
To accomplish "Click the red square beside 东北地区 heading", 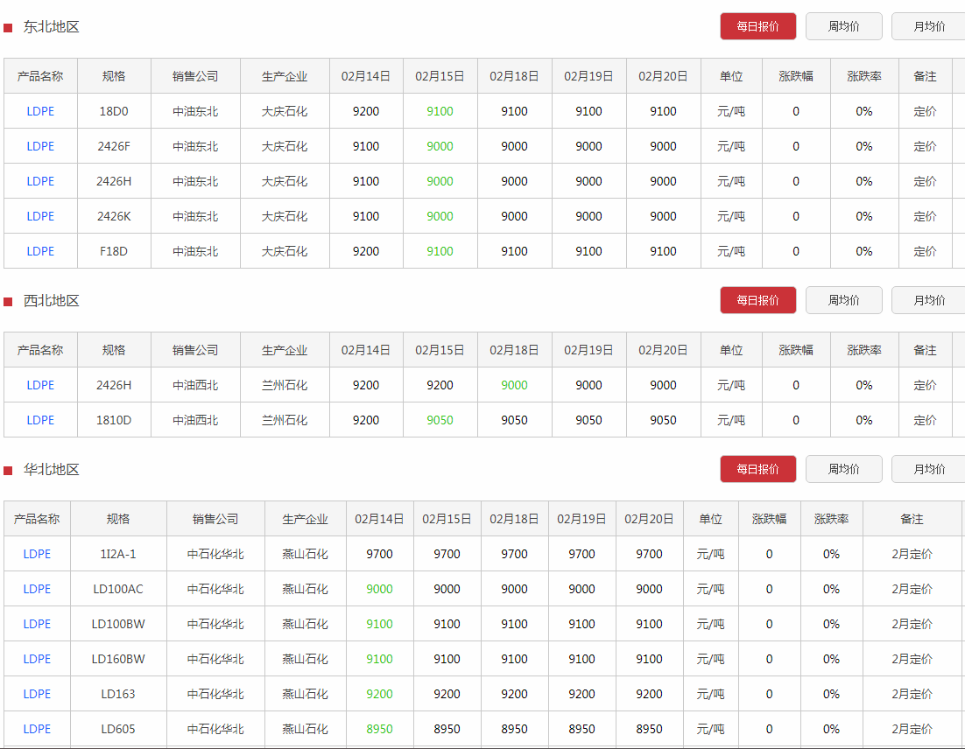I will click(8, 28).
